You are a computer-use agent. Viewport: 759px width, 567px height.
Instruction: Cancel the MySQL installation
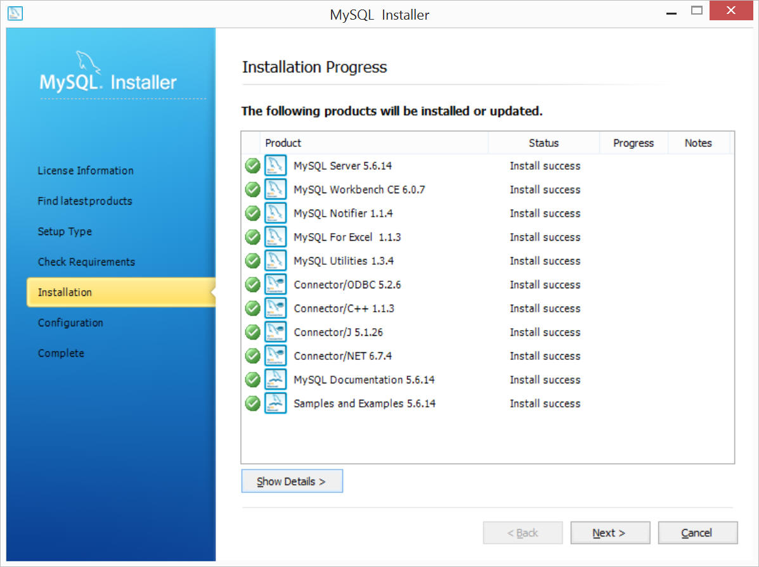[x=697, y=533]
